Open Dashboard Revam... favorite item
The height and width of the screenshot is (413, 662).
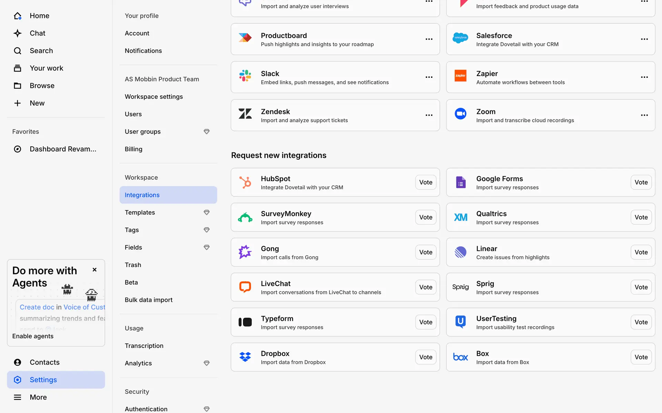coord(63,149)
